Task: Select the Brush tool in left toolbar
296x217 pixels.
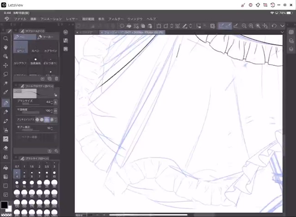Action: coord(6,121)
